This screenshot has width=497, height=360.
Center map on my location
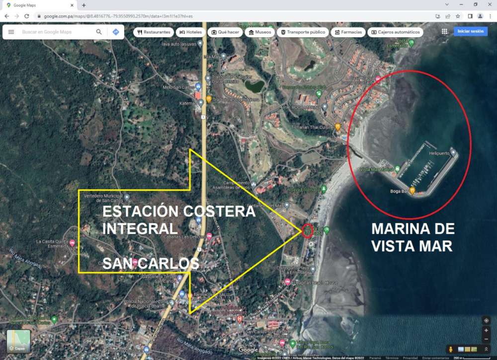[x=486, y=320]
